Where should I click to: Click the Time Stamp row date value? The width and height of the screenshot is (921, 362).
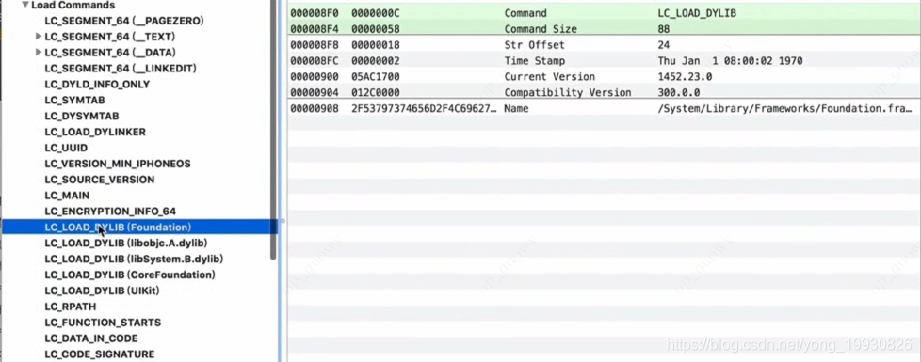tap(730, 61)
